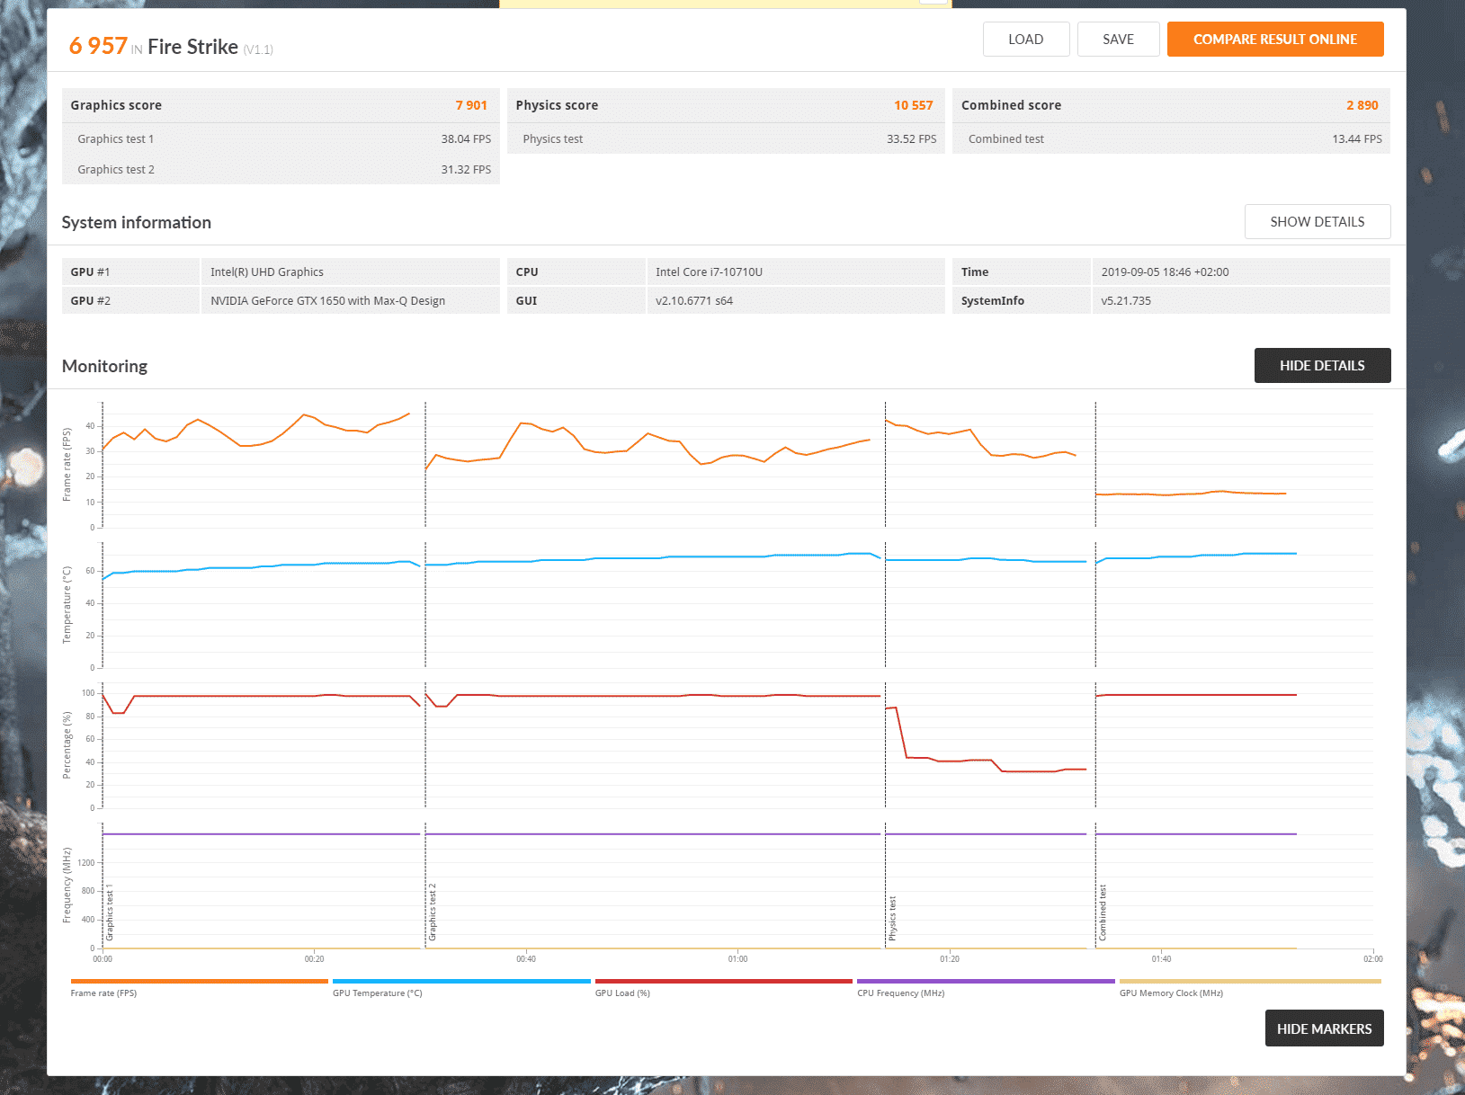Click the LOAD button
This screenshot has height=1095, width=1465.
click(1025, 40)
